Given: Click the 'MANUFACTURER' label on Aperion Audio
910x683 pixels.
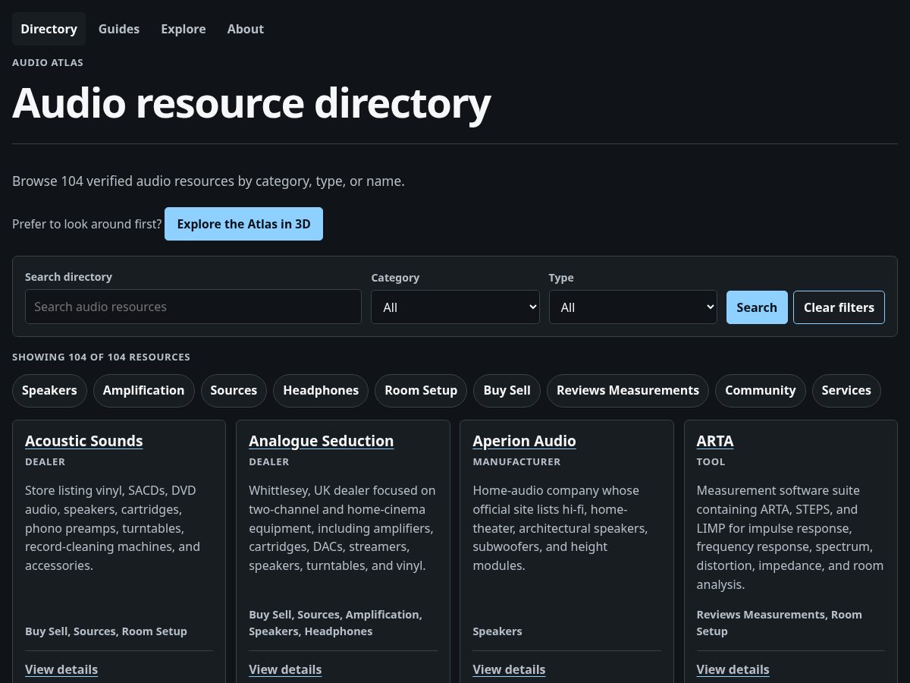Looking at the screenshot, I should point(516,461).
